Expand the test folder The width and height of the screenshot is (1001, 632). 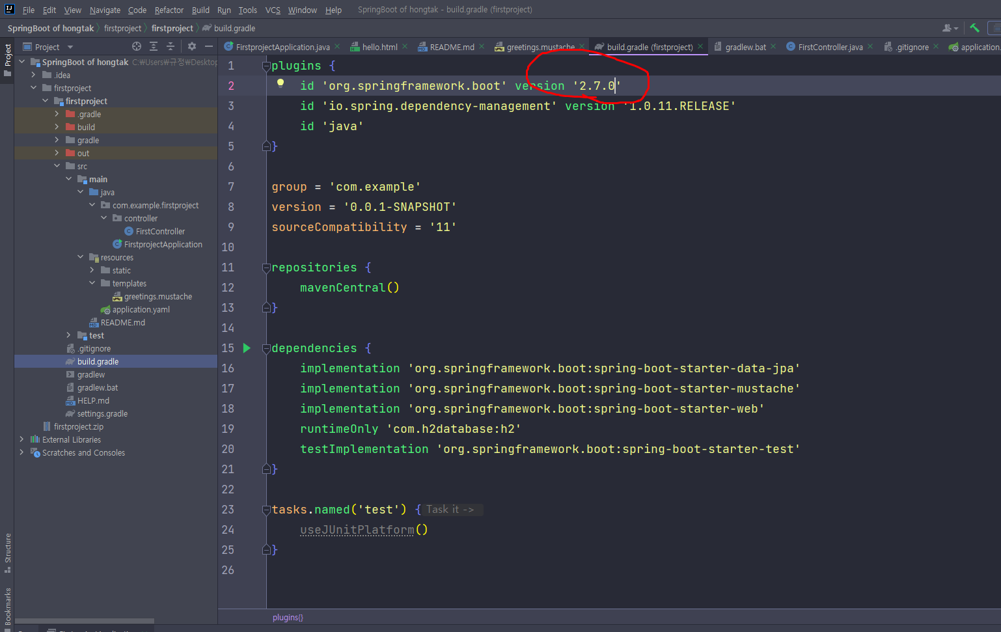(69, 335)
